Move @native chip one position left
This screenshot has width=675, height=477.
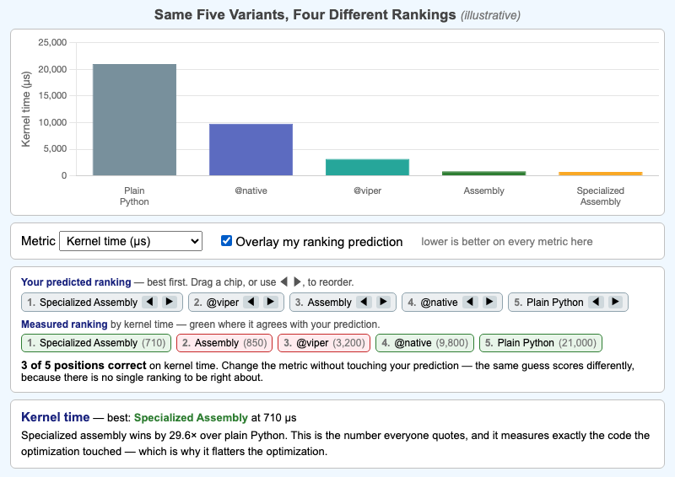tap(470, 302)
